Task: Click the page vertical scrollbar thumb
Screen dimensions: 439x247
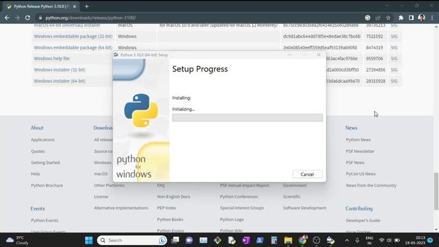Action: pyautogui.click(x=436, y=191)
